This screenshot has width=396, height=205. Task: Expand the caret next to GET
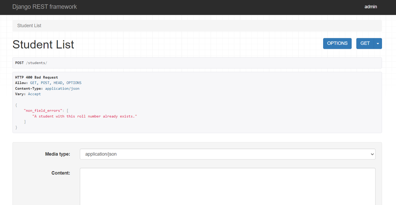coord(378,44)
